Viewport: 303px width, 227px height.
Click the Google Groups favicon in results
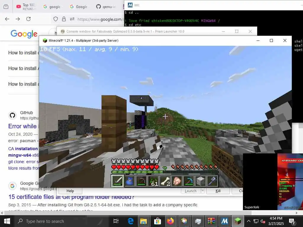point(12,186)
